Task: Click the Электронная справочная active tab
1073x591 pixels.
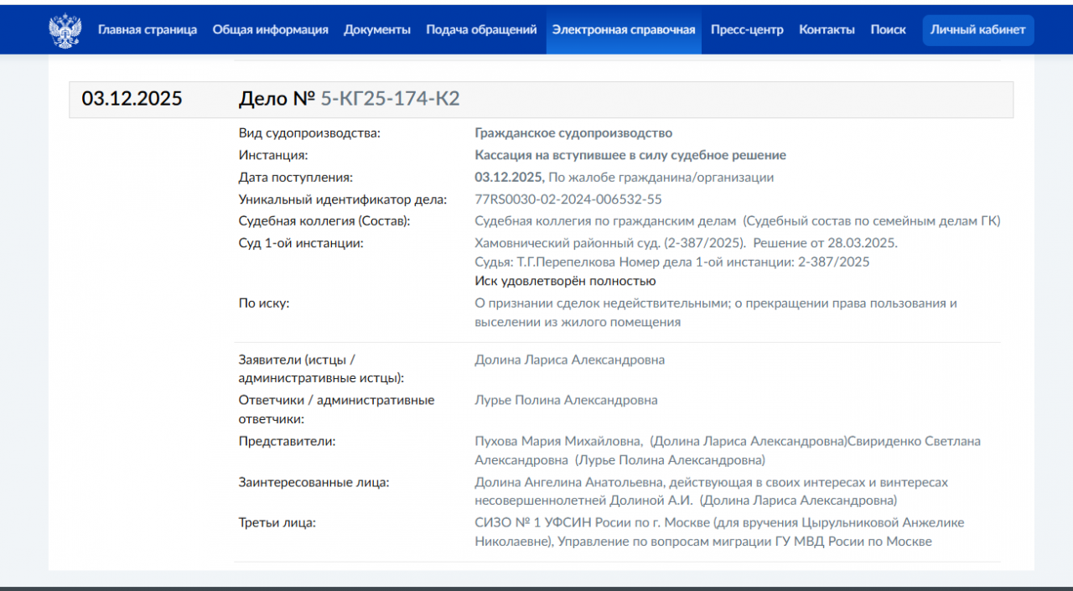Action: (624, 30)
